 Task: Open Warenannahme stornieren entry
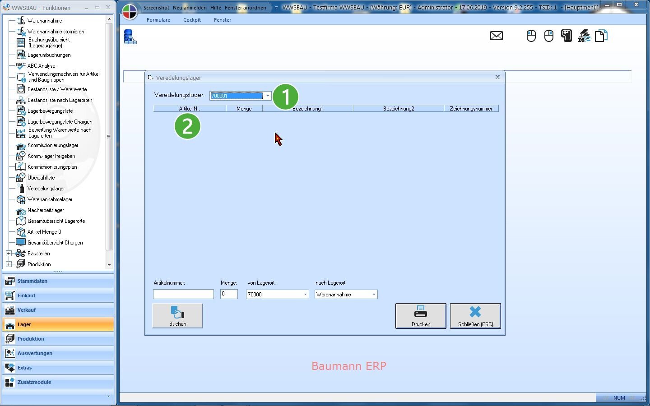[56, 32]
